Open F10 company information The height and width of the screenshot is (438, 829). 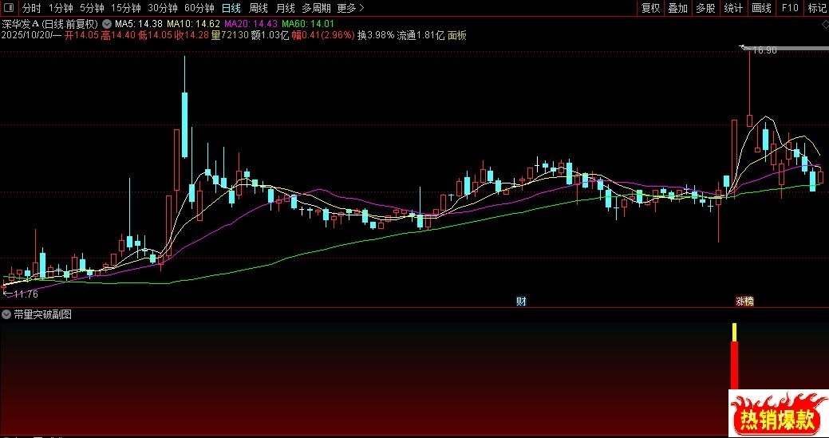(789, 8)
